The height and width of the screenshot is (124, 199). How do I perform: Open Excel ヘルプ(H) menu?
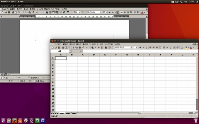(x=117, y=44)
